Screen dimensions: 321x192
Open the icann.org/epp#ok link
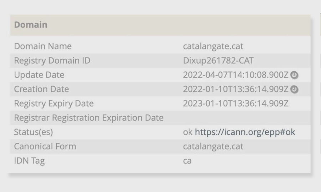(245, 132)
